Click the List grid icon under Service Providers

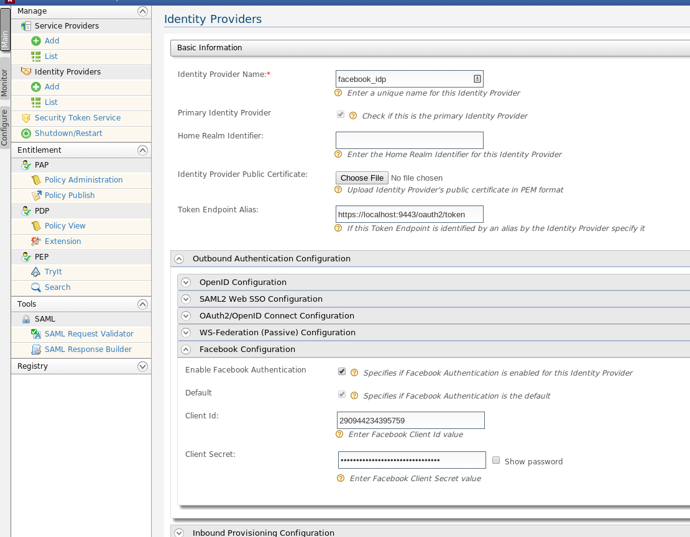coord(36,56)
